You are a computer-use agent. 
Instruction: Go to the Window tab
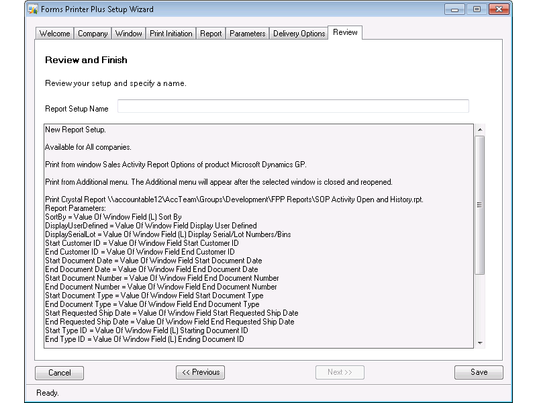coord(128,34)
